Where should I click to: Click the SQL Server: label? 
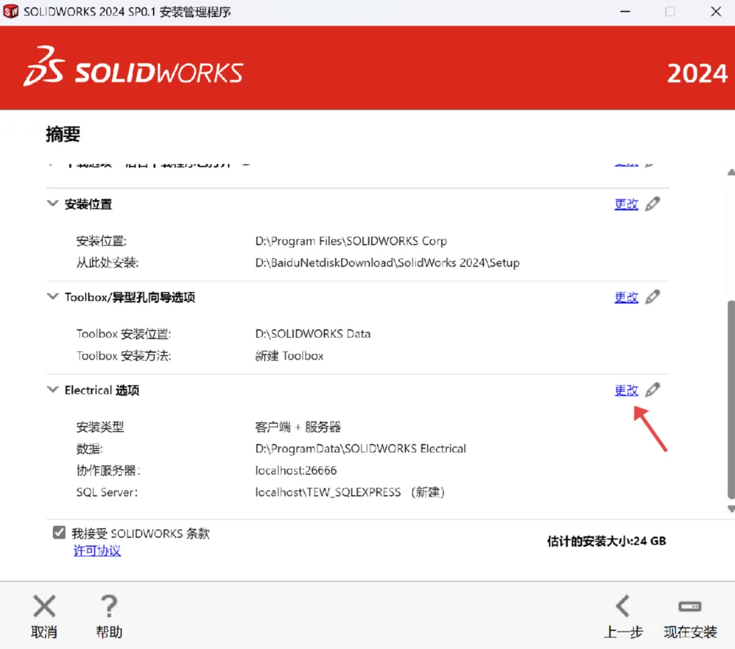[107, 492]
